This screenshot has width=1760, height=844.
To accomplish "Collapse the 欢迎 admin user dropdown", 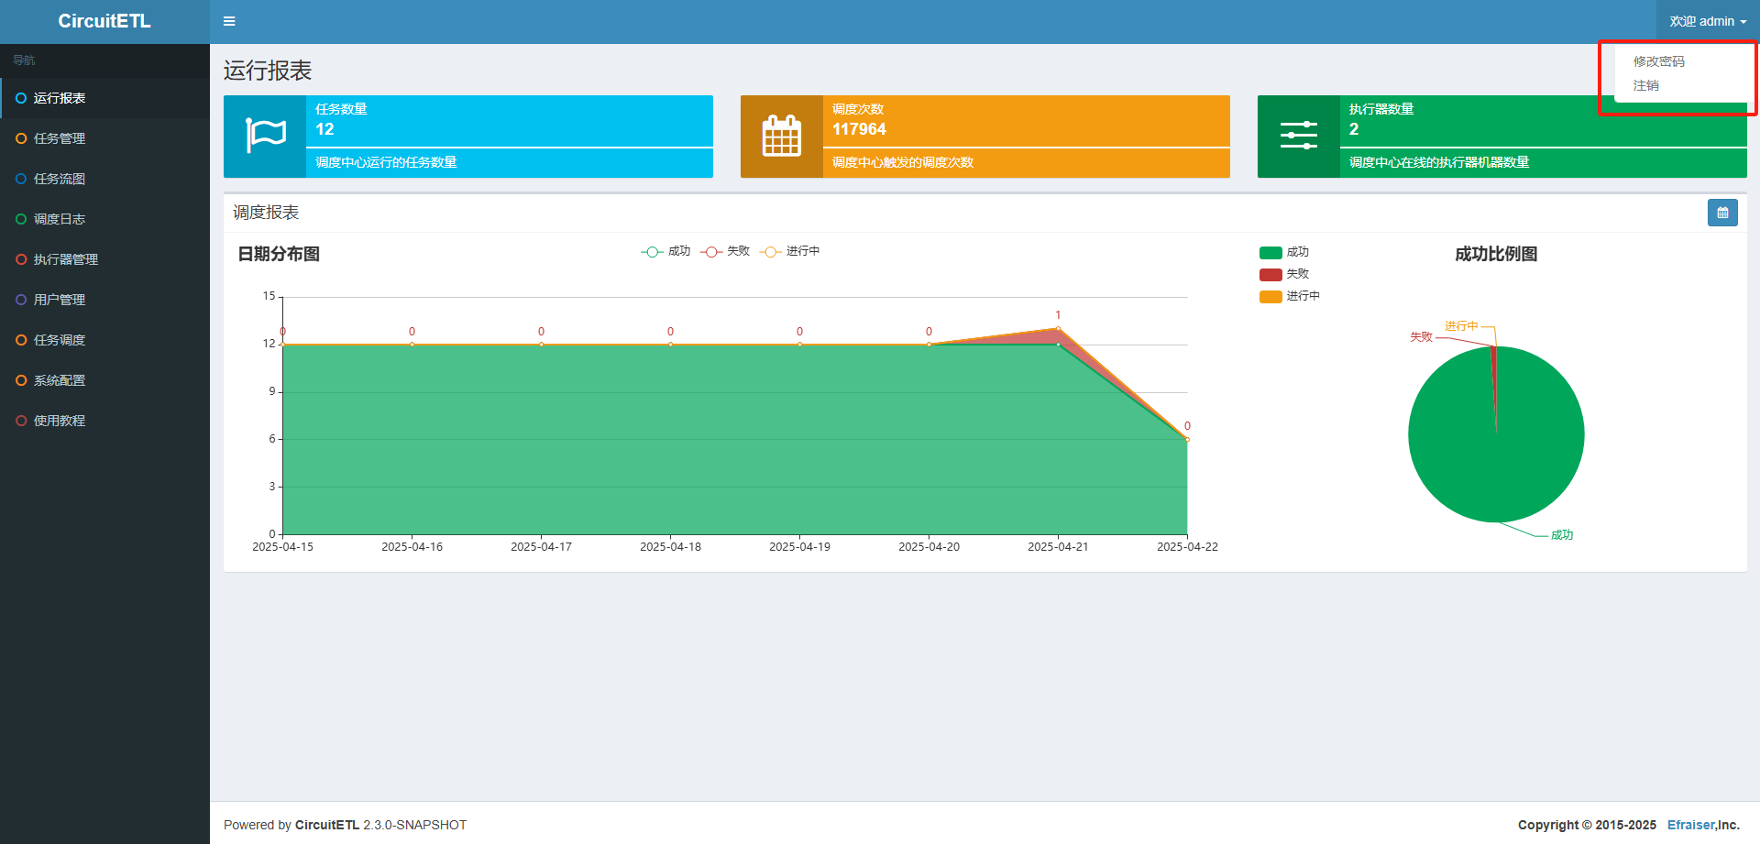I will pos(1707,21).
